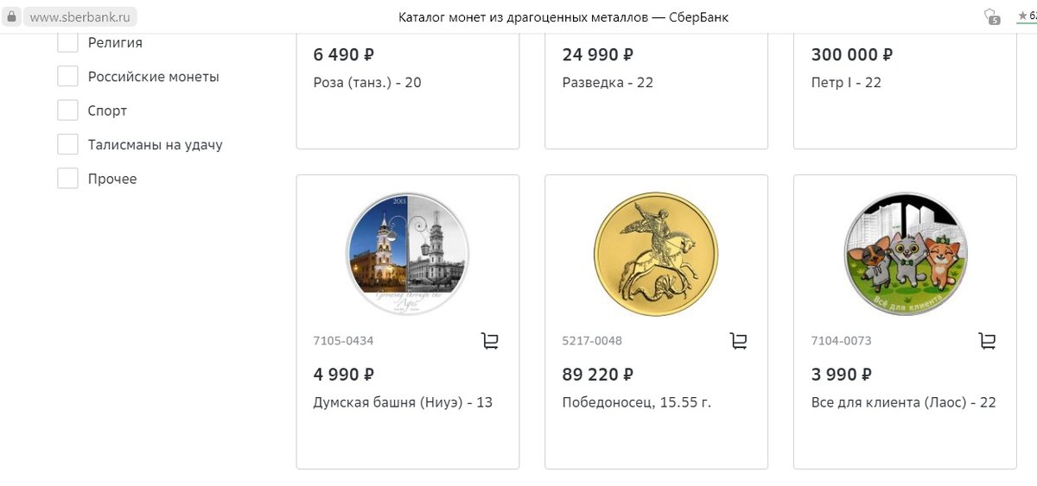Toggle the Талисманы на удачу checkbox
The height and width of the screenshot is (486, 1037).
pyautogui.click(x=68, y=144)
